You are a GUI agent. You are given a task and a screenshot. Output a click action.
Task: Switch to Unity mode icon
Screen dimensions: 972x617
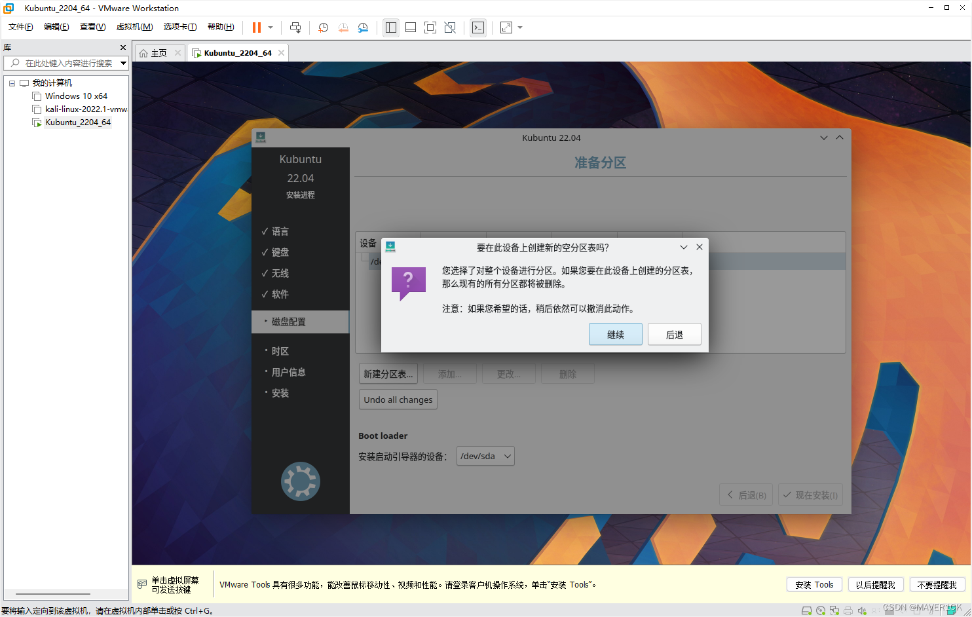pyautogui.click(x=450, y=28)
